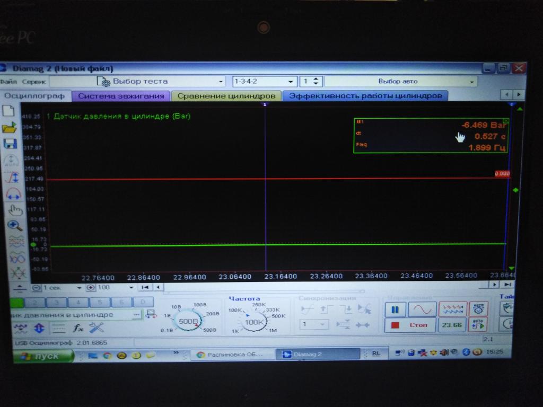
Task: Choose the hand pan tool in left toolbar
Action: (x=15, y=210)
